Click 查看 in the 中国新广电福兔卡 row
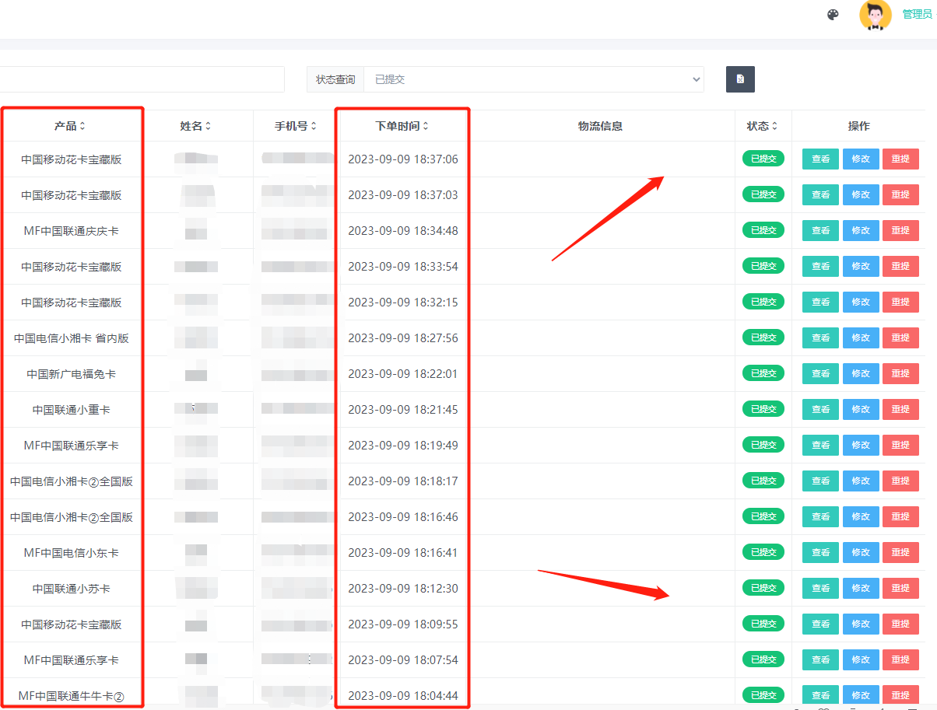 tap(820, 374)
